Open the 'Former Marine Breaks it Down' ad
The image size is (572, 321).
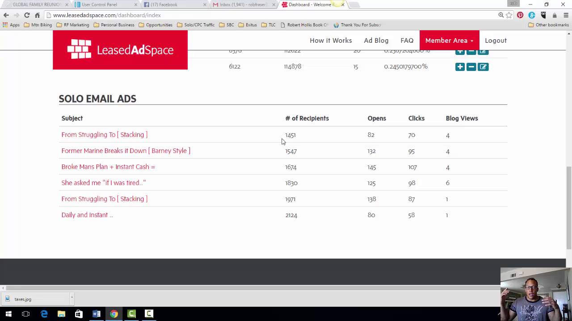pos(126,151)
